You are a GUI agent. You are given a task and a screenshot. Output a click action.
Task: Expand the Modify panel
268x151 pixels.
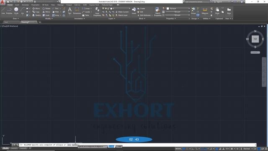click(x=49, y=18)
